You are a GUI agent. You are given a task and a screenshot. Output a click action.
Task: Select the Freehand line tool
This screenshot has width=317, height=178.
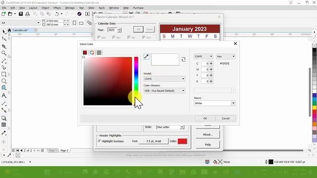coord(3,61)
